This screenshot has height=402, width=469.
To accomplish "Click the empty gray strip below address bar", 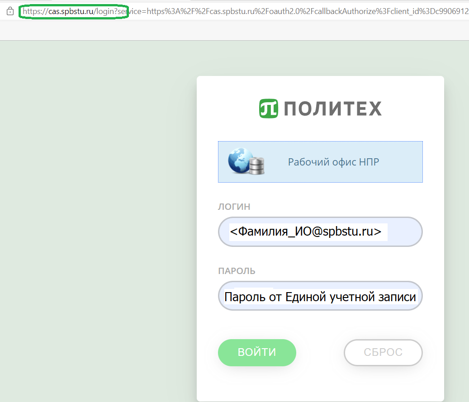I will (226, 30).
